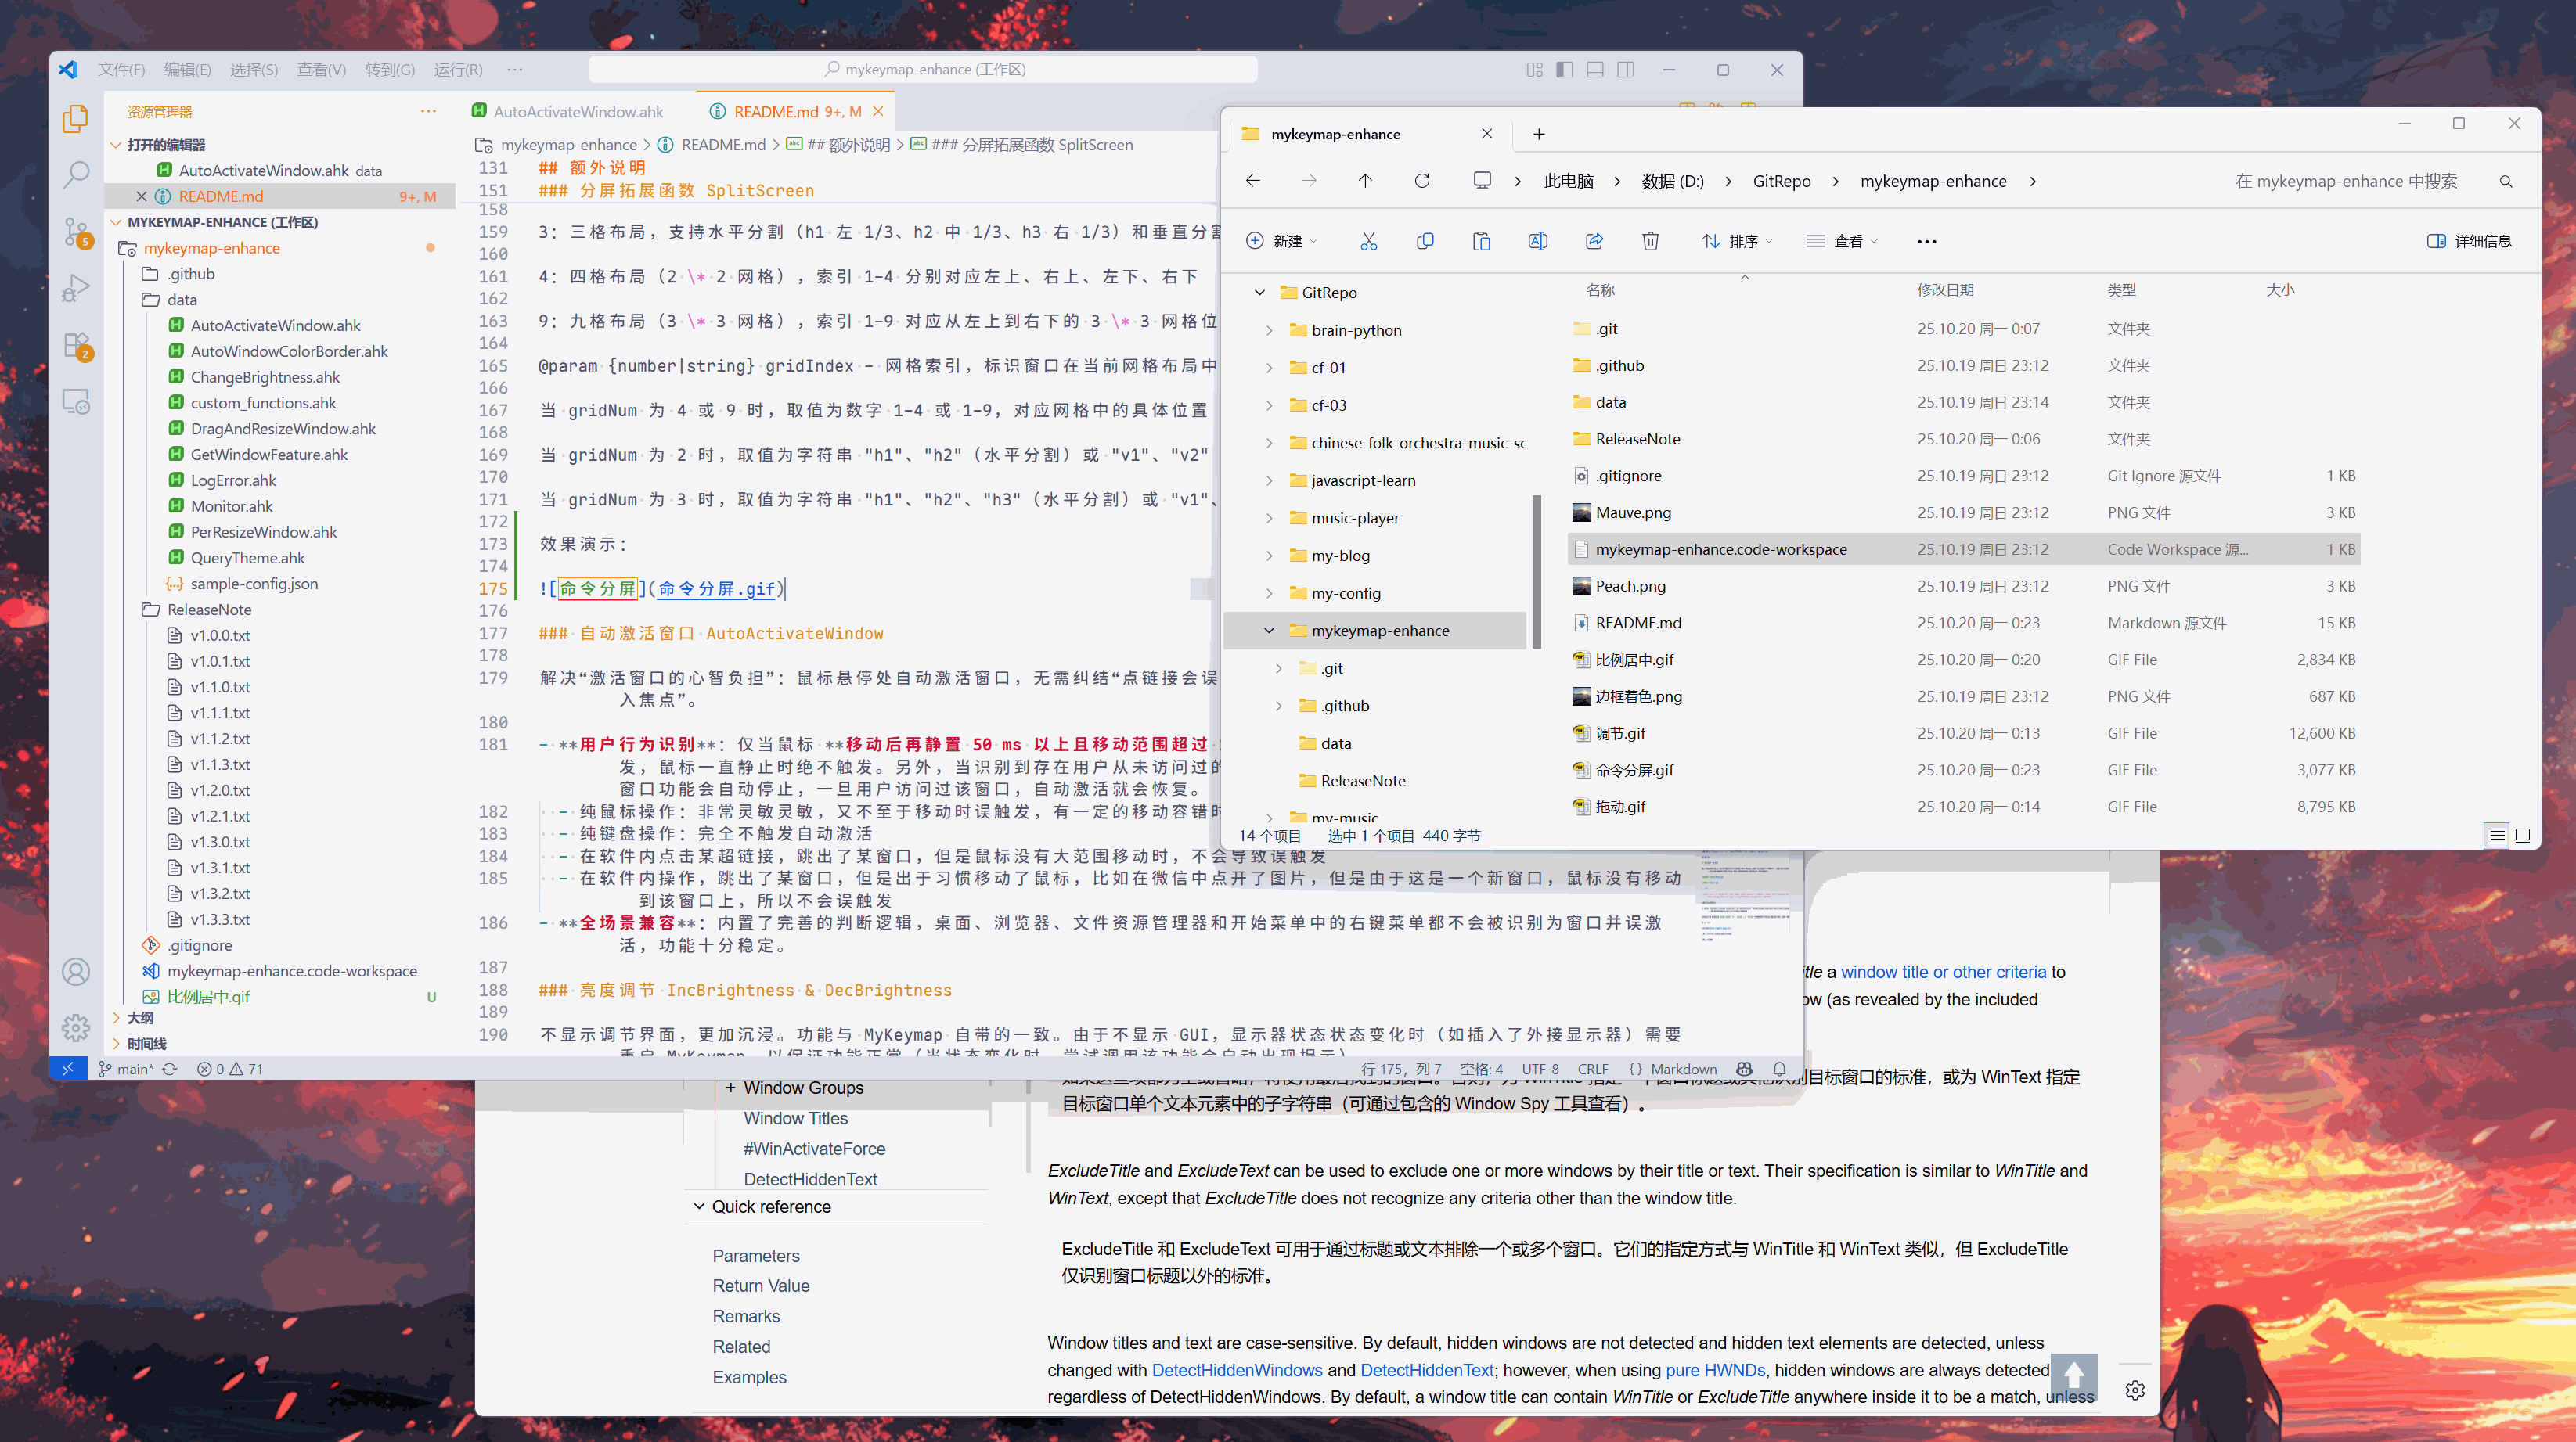2576x1442 pixels.
Task: Open VS Code Manage gear icon
Action: (x=76, y=1027)
